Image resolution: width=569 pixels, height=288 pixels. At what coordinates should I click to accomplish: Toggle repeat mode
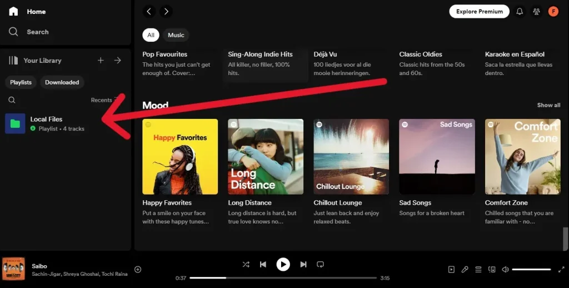click(320, 265)
